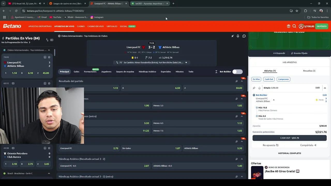This screenshot has height=186, width=331.
Task: Collapse the Hándicap Asiático (extra) section
Action: 242,176
